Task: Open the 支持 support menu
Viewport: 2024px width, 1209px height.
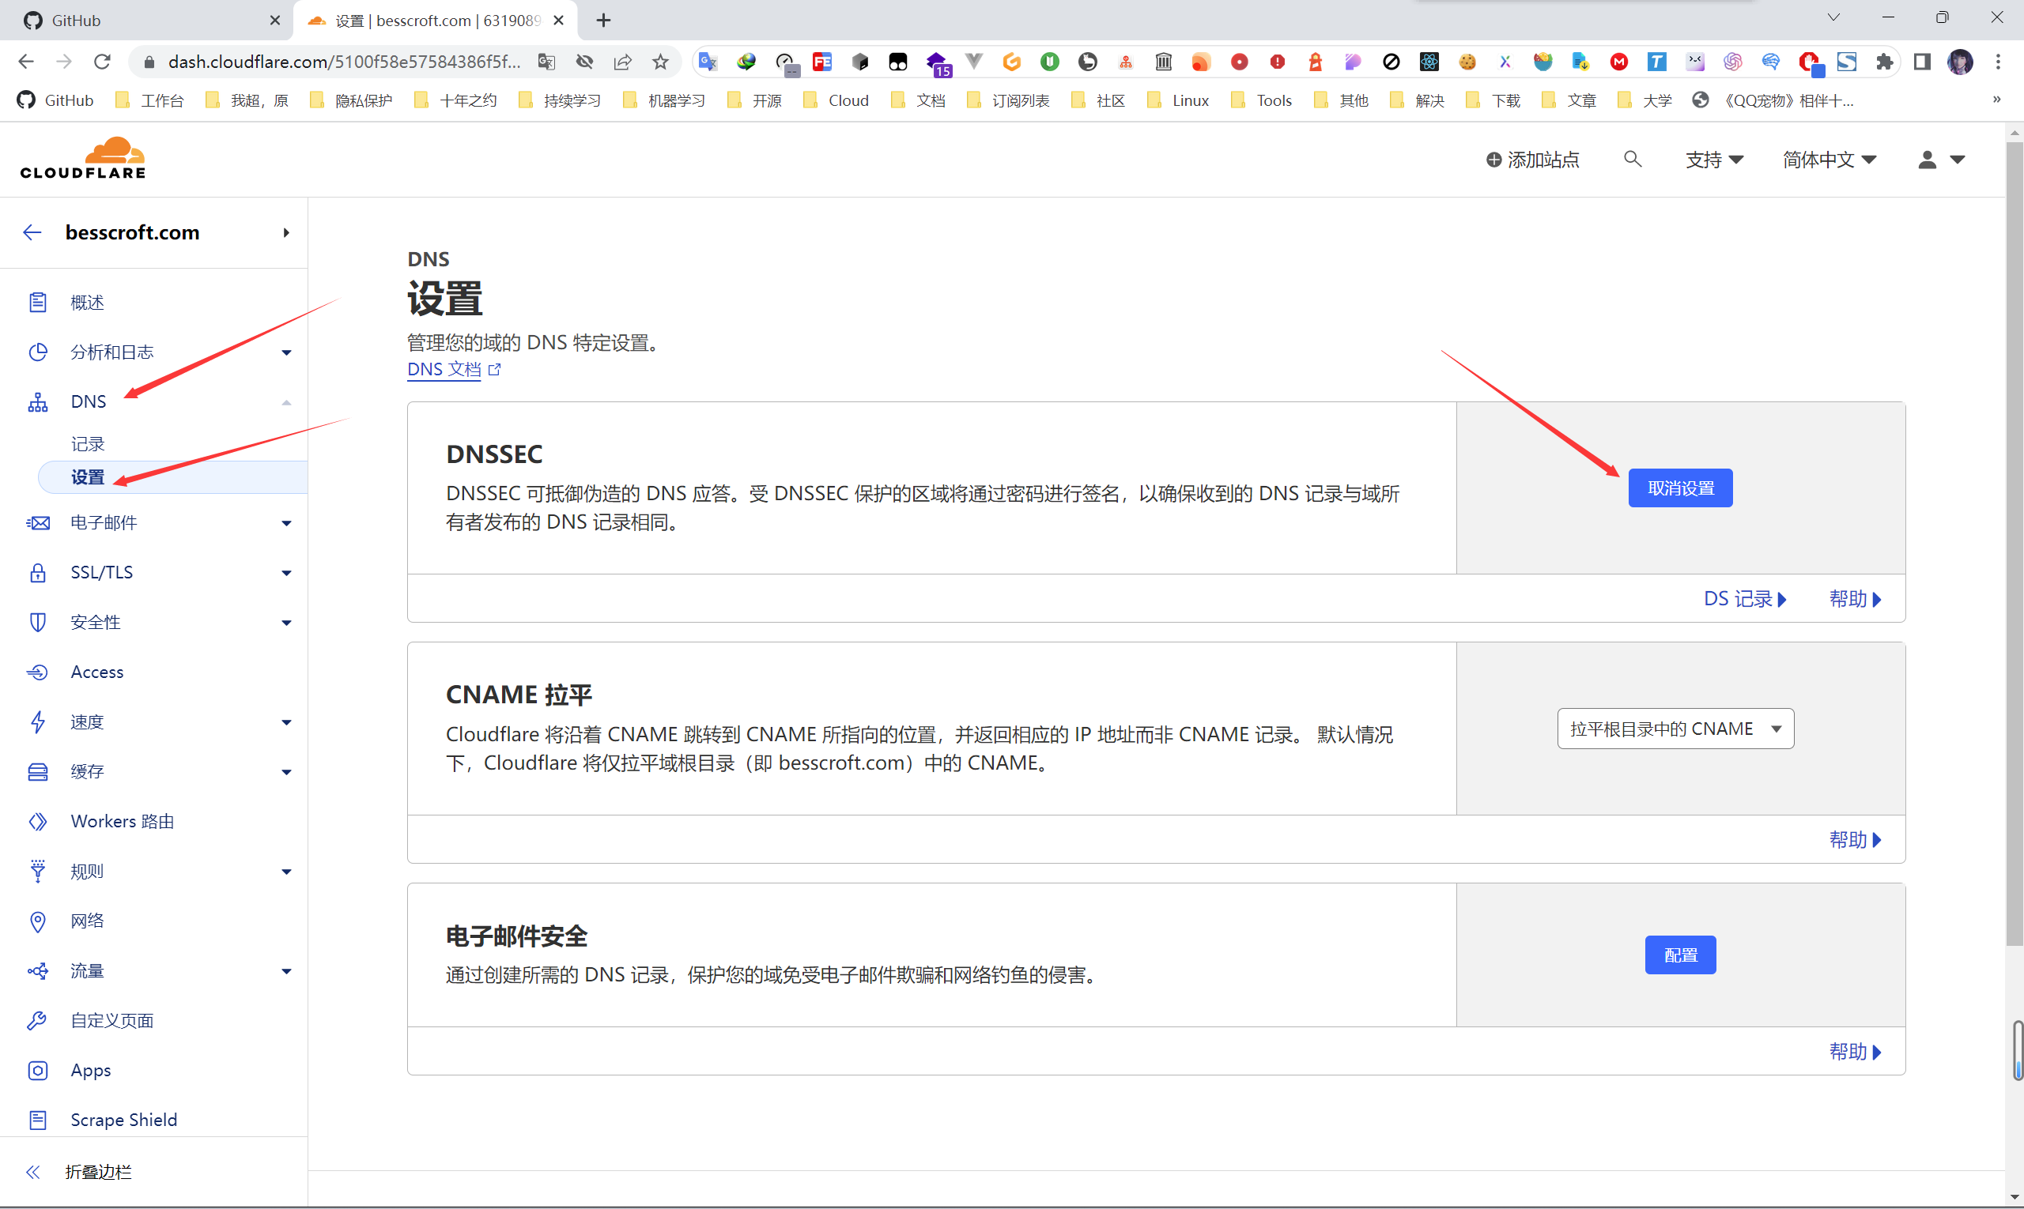Action: tap(1714, 160)
